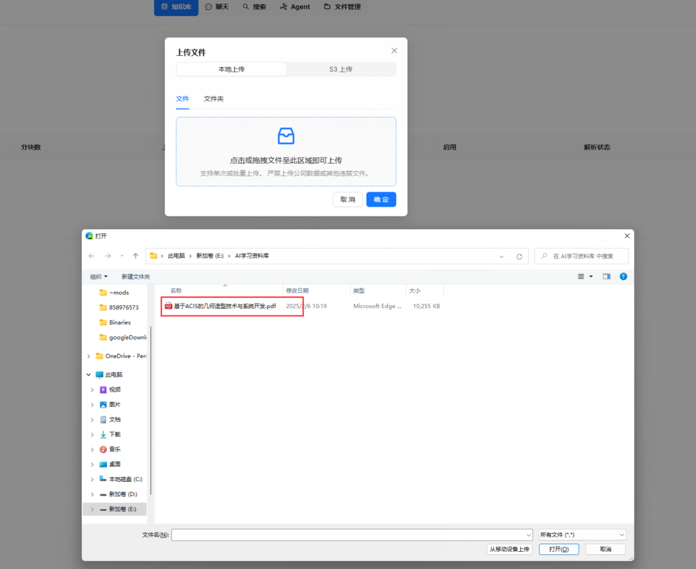The width and height of the screenshot is (696, 569).
Task: Select the 本地上传 tab
Action: pos(231,69)
